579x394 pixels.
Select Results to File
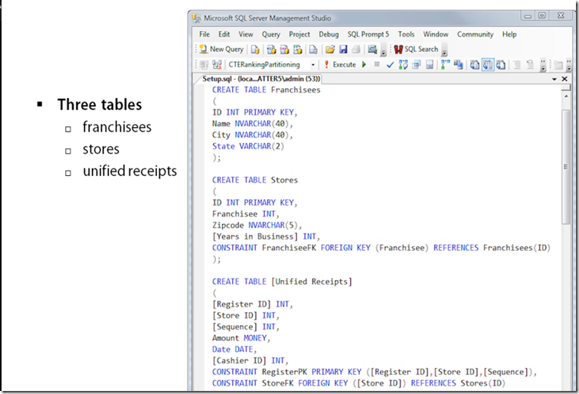pos(501,65)
